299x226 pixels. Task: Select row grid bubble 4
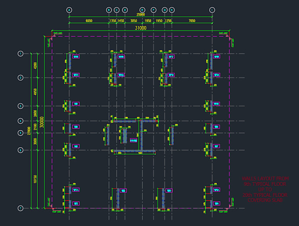pos(21,121)
